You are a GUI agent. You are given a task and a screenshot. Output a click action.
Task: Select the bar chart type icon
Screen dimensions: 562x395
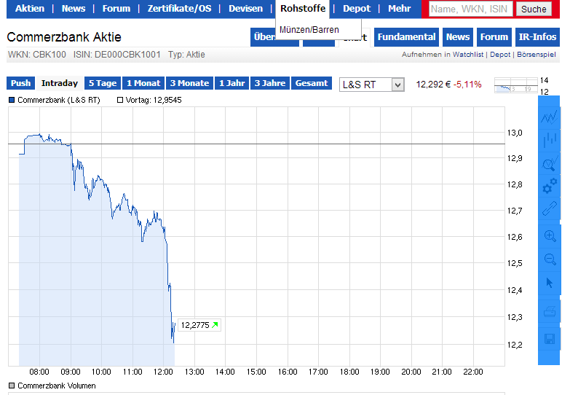tap(550, 140)
